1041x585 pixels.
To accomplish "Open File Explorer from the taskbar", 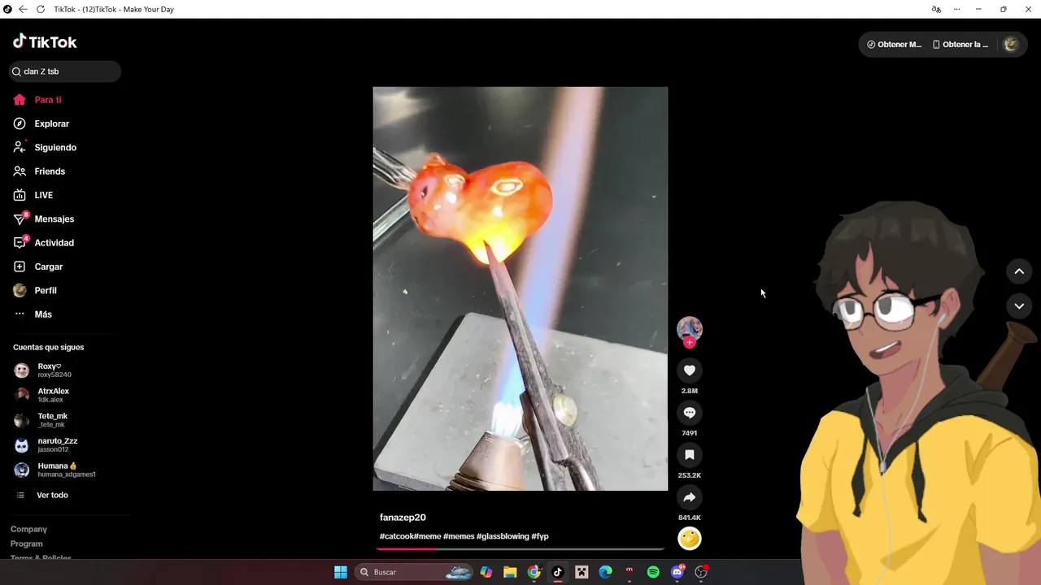I will 510,572.
